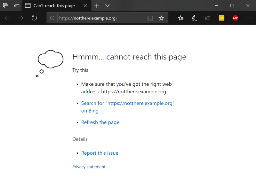Screen dimensions: 256x194
Task: Open the tab list dropdown chevron
Action: point(107,5)
